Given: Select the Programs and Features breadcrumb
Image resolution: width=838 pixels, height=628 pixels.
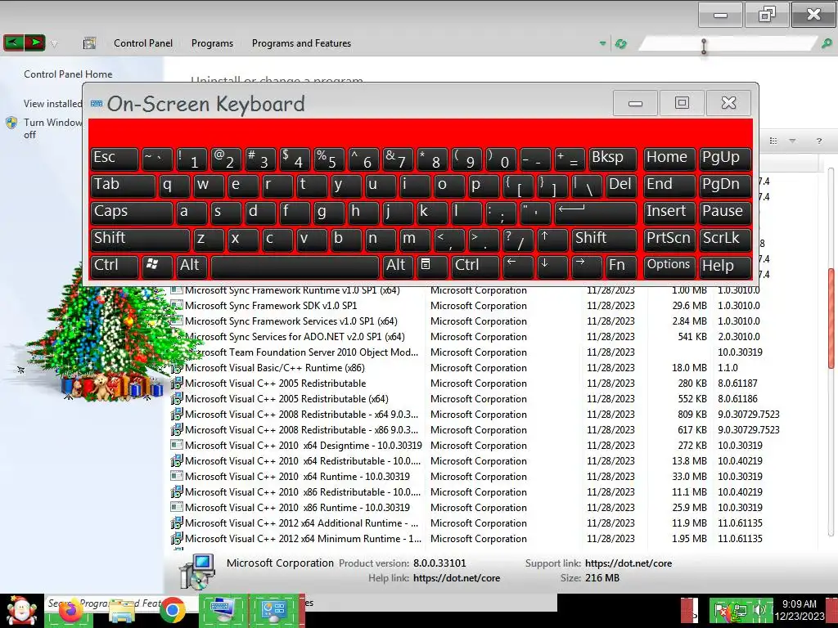Looking at the screenshot, I should coord(301,43).
